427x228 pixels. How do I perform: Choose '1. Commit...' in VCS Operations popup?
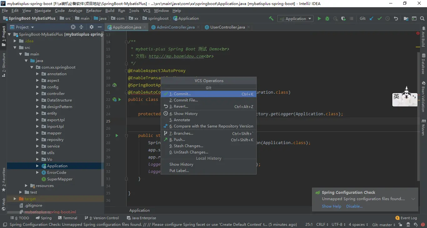tap(208, 94)
